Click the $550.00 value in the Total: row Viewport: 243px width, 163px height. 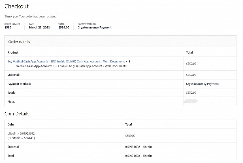pos(191,92)
